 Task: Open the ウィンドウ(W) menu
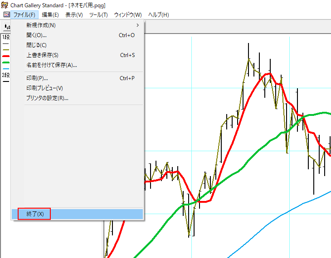[x=127, y=15]
